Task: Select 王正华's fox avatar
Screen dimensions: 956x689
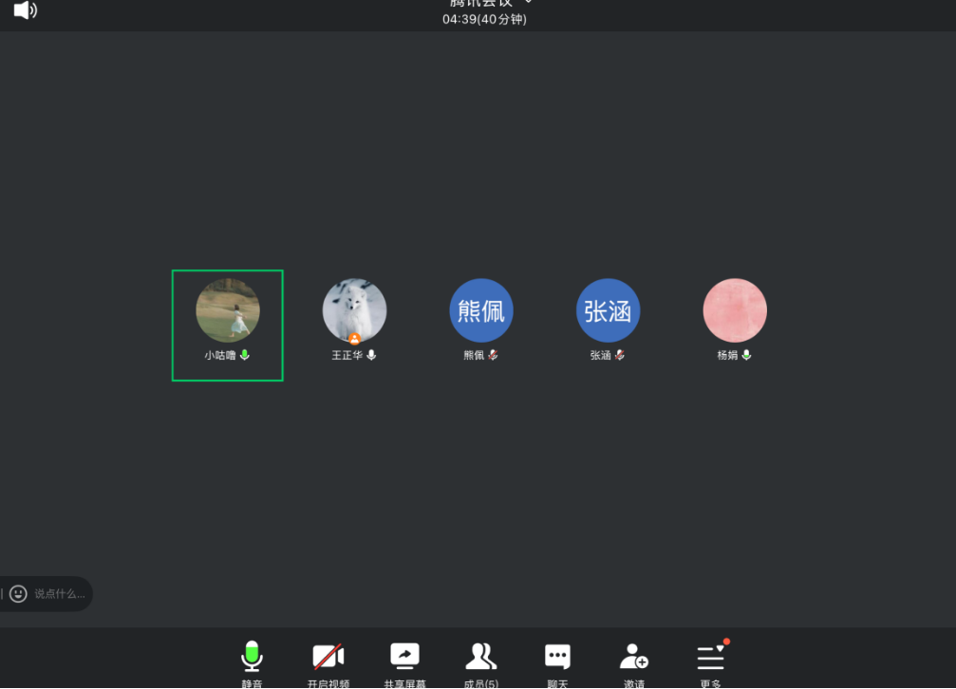Action: [x=354, y=309]
